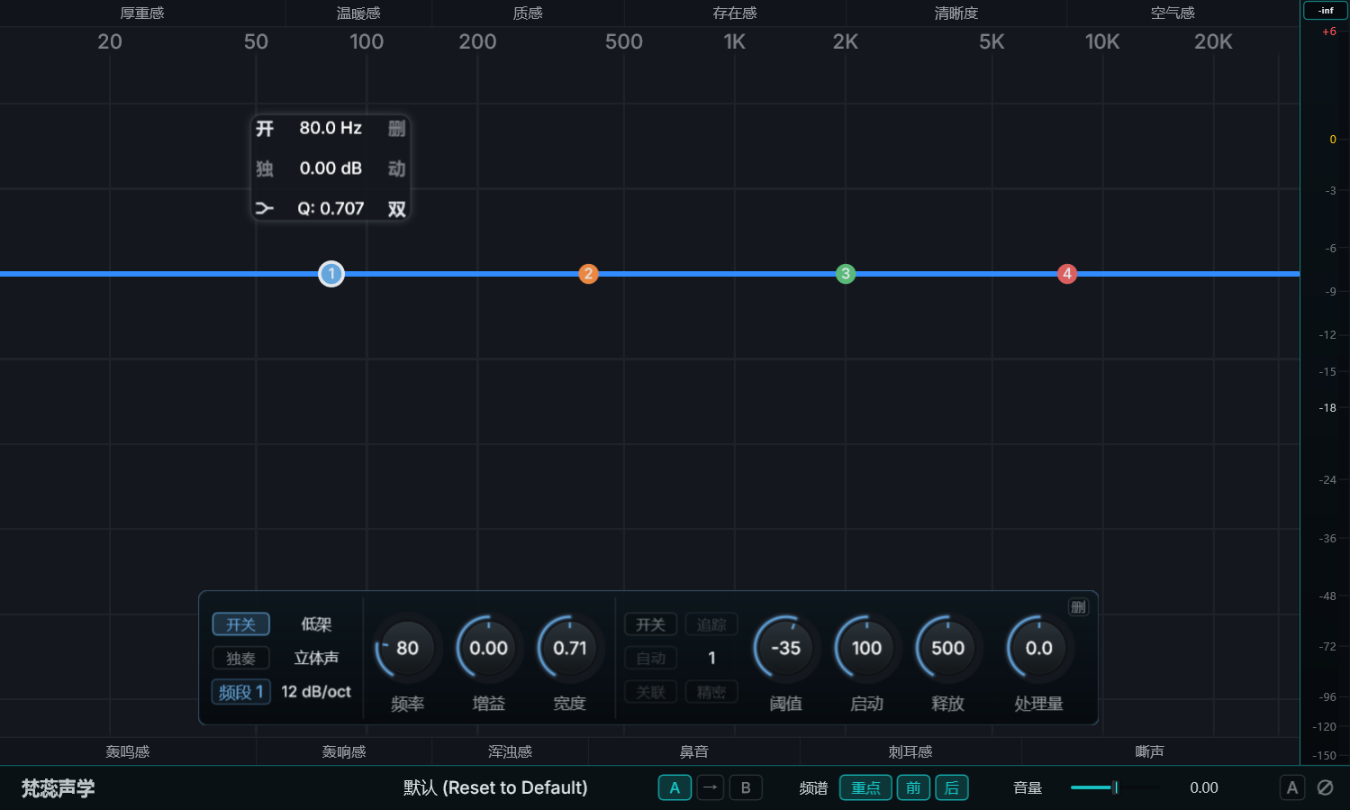Toggle the dynamics 开关 switch
The height and width of the screenshot is (810, 1350).
(x=650, y=624)
